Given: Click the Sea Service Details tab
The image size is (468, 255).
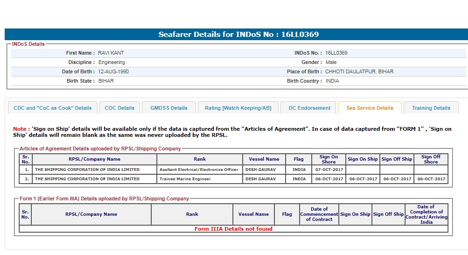Looking at the screenshot, I should 370,108.
